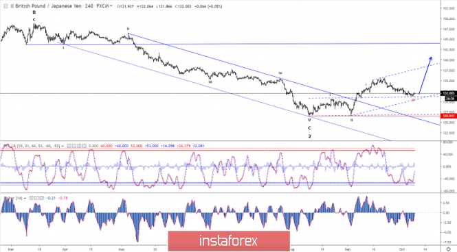Click the 150.000 price axis label
Viewport: 457px width, 252px height.
449,19
